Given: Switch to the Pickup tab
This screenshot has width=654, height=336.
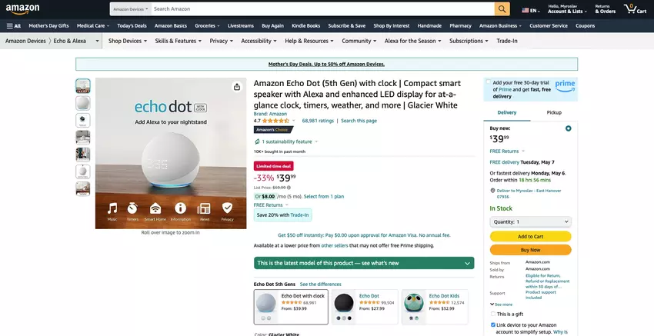Looking at the screenshot, I should (x=554, y=112).
